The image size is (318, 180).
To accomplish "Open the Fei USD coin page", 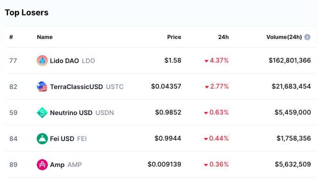I will coord(62,139).
